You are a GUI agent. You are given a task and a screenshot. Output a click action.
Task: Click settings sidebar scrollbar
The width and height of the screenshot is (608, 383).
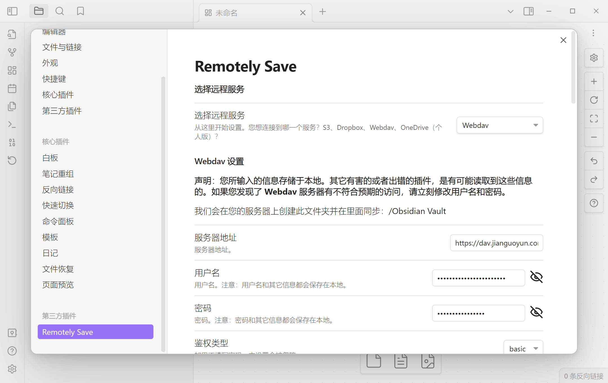(163, 214)
